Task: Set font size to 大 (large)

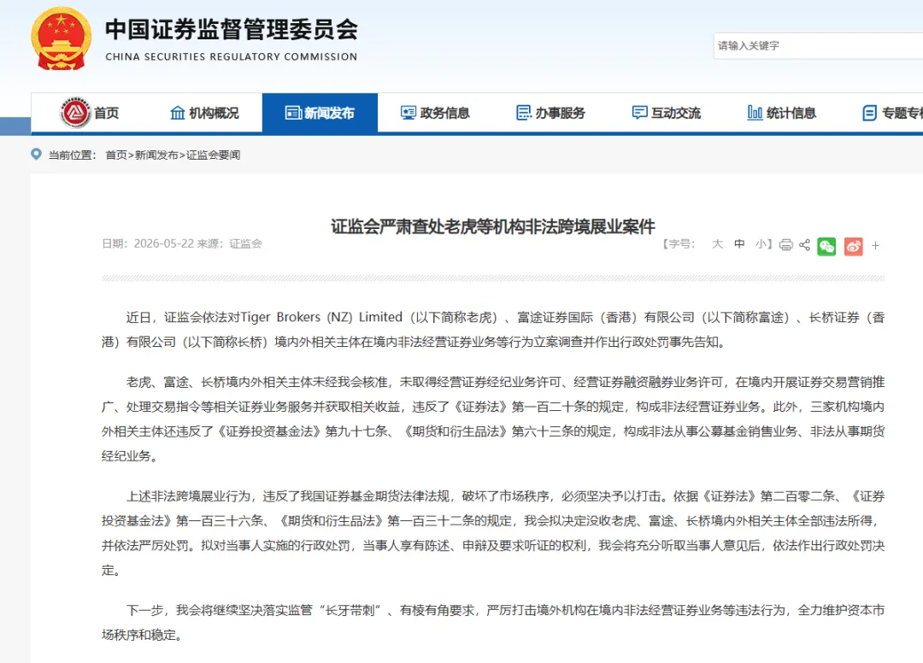Action: [717, 244]
